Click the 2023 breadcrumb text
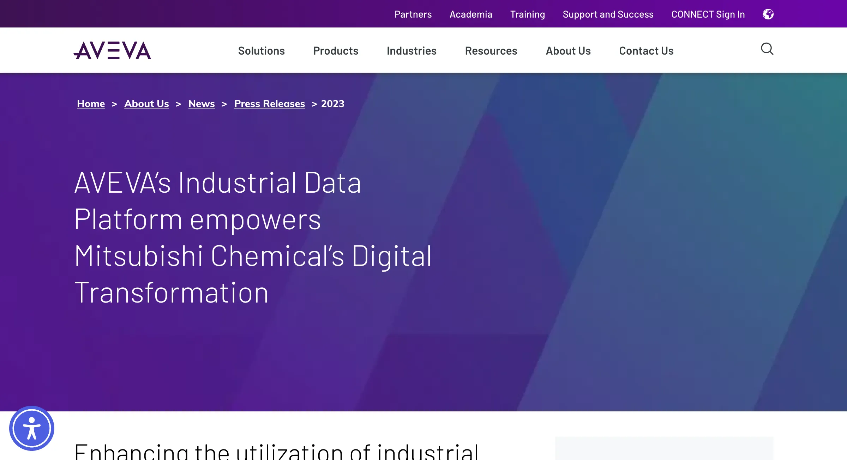This screenshot has height=460, width=847. pyautogui.click(x=333, y=104)
